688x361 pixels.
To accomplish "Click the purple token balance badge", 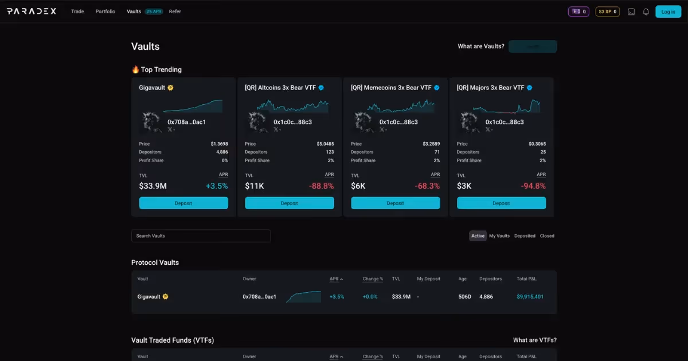I will (578, 11).
